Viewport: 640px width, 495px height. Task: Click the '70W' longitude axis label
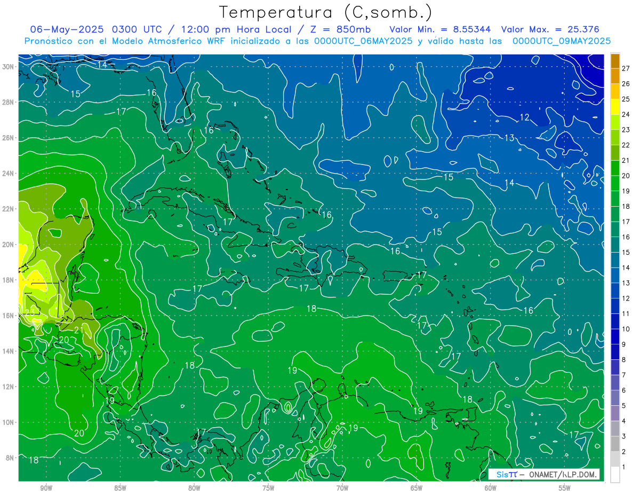coord(342,488)
